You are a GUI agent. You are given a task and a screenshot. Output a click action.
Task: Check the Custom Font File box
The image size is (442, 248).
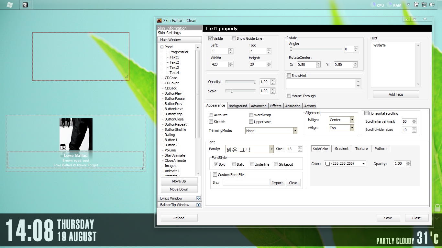pyautogui.click(x=215, y=175)
